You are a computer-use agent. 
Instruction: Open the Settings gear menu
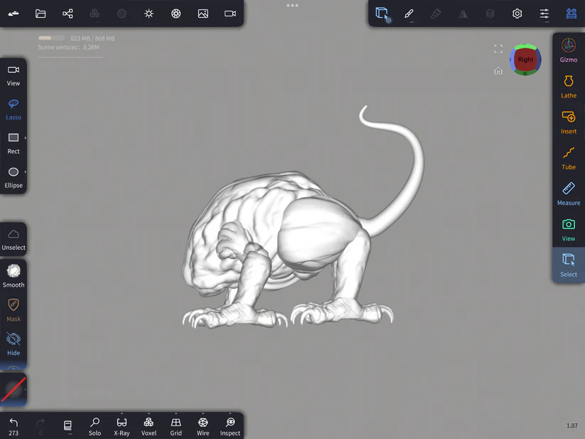(x=517, y=14)
